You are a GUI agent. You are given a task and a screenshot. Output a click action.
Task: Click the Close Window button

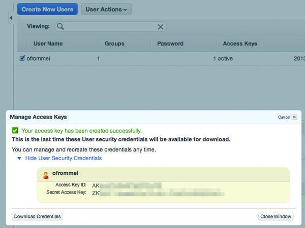[276, 216]
